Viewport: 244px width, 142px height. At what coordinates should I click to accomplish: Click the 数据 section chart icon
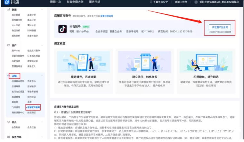[x=9, y=10]
